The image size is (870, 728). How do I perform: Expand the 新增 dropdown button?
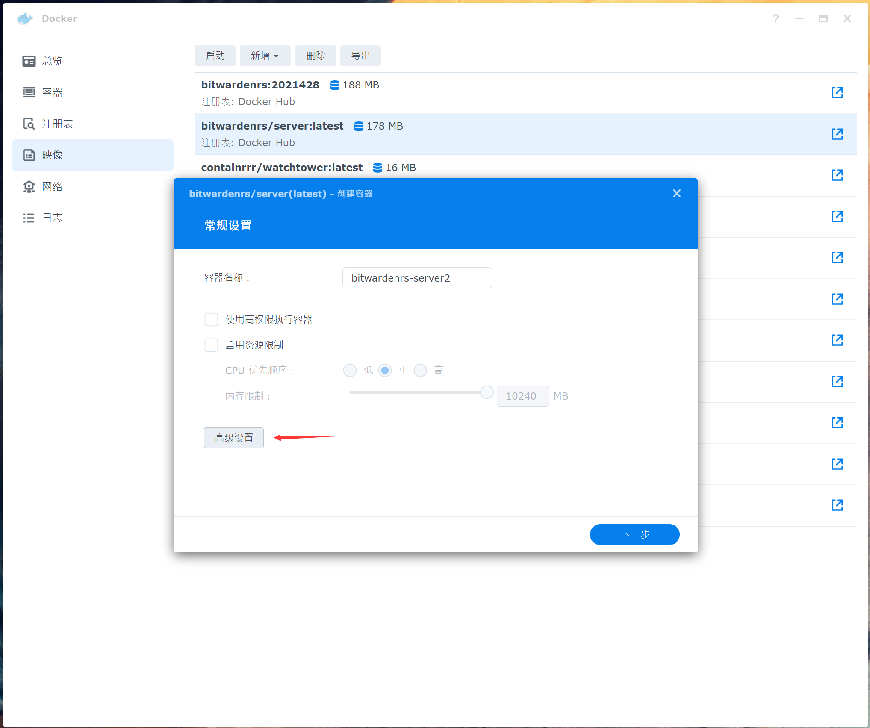[265, 56]
